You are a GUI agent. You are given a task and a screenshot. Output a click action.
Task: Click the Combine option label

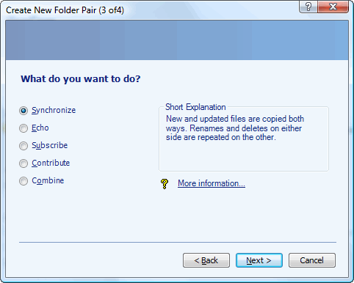click(x=48, y=180)
